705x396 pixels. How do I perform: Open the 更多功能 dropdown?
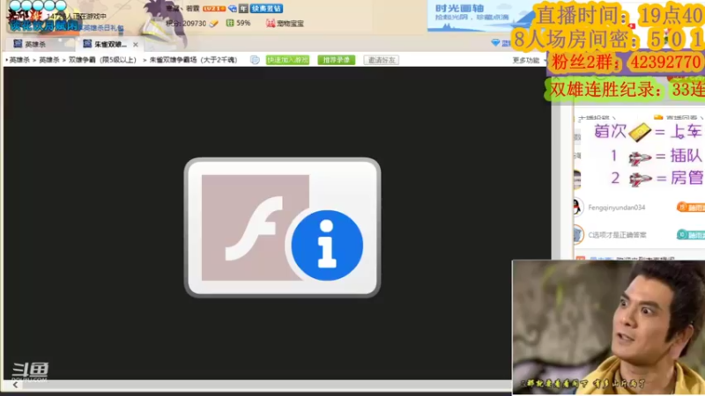pyautogui.click(x=529, y=60)
